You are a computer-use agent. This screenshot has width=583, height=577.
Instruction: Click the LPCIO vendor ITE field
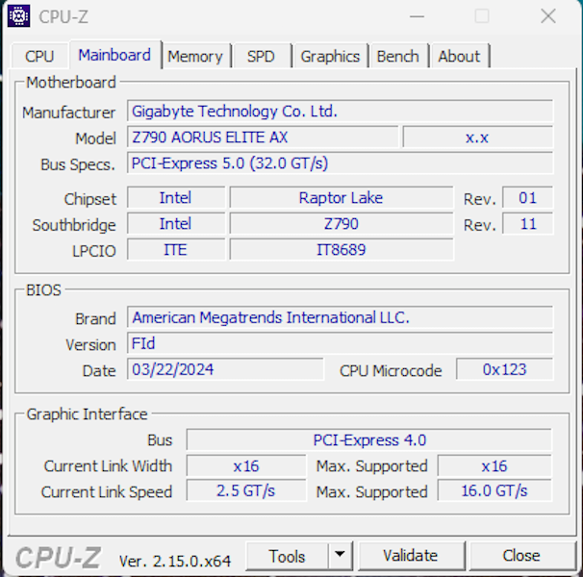pos(176,249)
